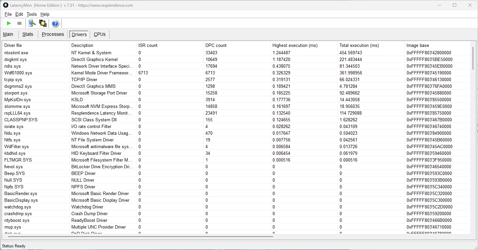478x250 pixels.
Task: Sort by Highest execution (ms) column header
Action: tap(295, 45)
